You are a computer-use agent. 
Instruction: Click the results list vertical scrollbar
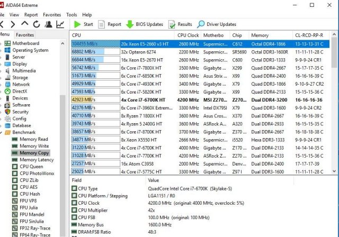click(x=335, y=106)
